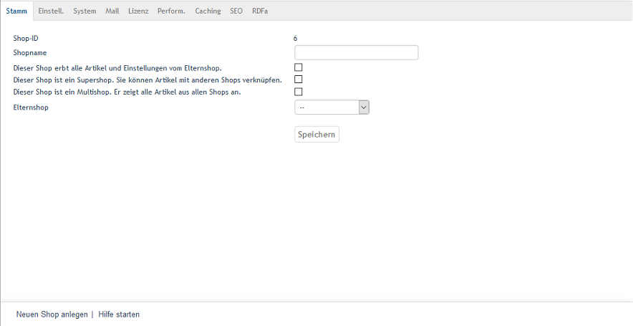Open the Lizenz tab
This screenshot has height=326, width=633.
tap(138, 11)
